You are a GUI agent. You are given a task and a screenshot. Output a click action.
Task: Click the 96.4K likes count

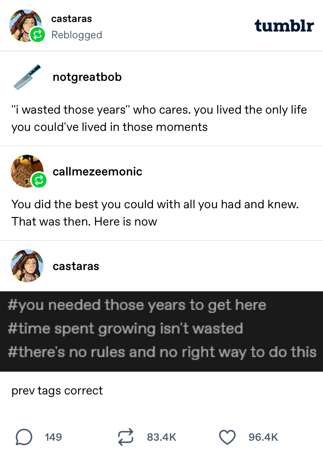click(x=263, y=437)
